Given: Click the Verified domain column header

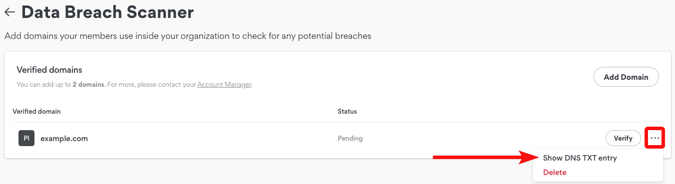Looking at the screenshot, I should click(x=36, y=111).
